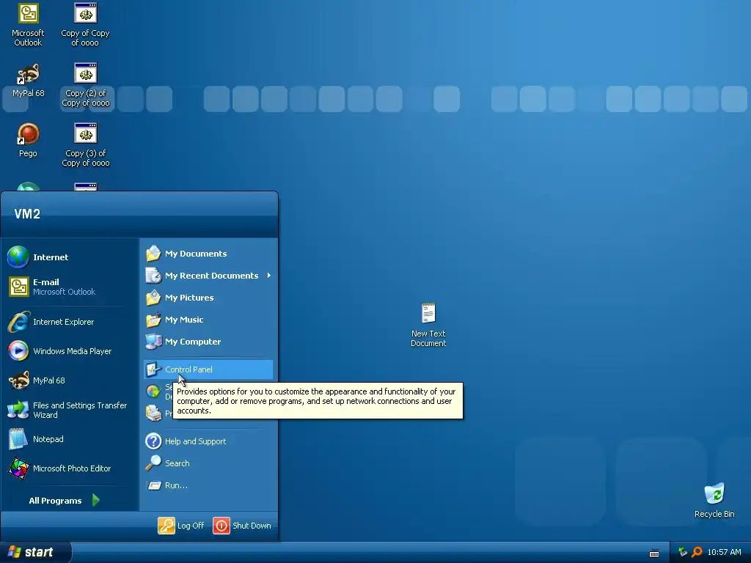Screen dimensions: 751x563
Task: Open the Recycle Bin
Action: point(714,501)
